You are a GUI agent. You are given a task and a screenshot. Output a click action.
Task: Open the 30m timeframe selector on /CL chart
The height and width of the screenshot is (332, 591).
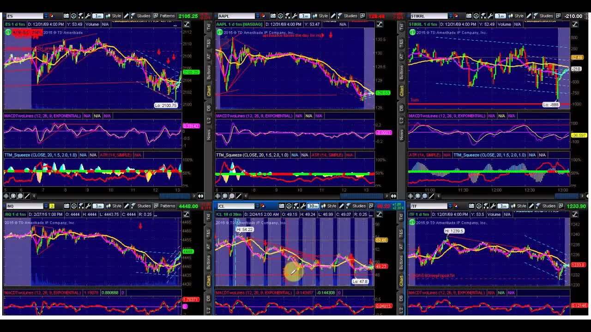313,206
